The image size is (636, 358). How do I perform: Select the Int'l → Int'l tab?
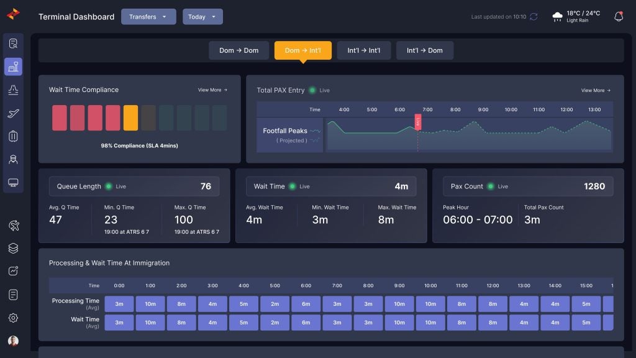[x=364, y=50]
